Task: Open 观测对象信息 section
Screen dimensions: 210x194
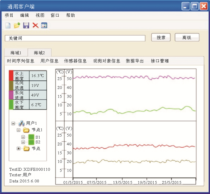Action: 106,61
